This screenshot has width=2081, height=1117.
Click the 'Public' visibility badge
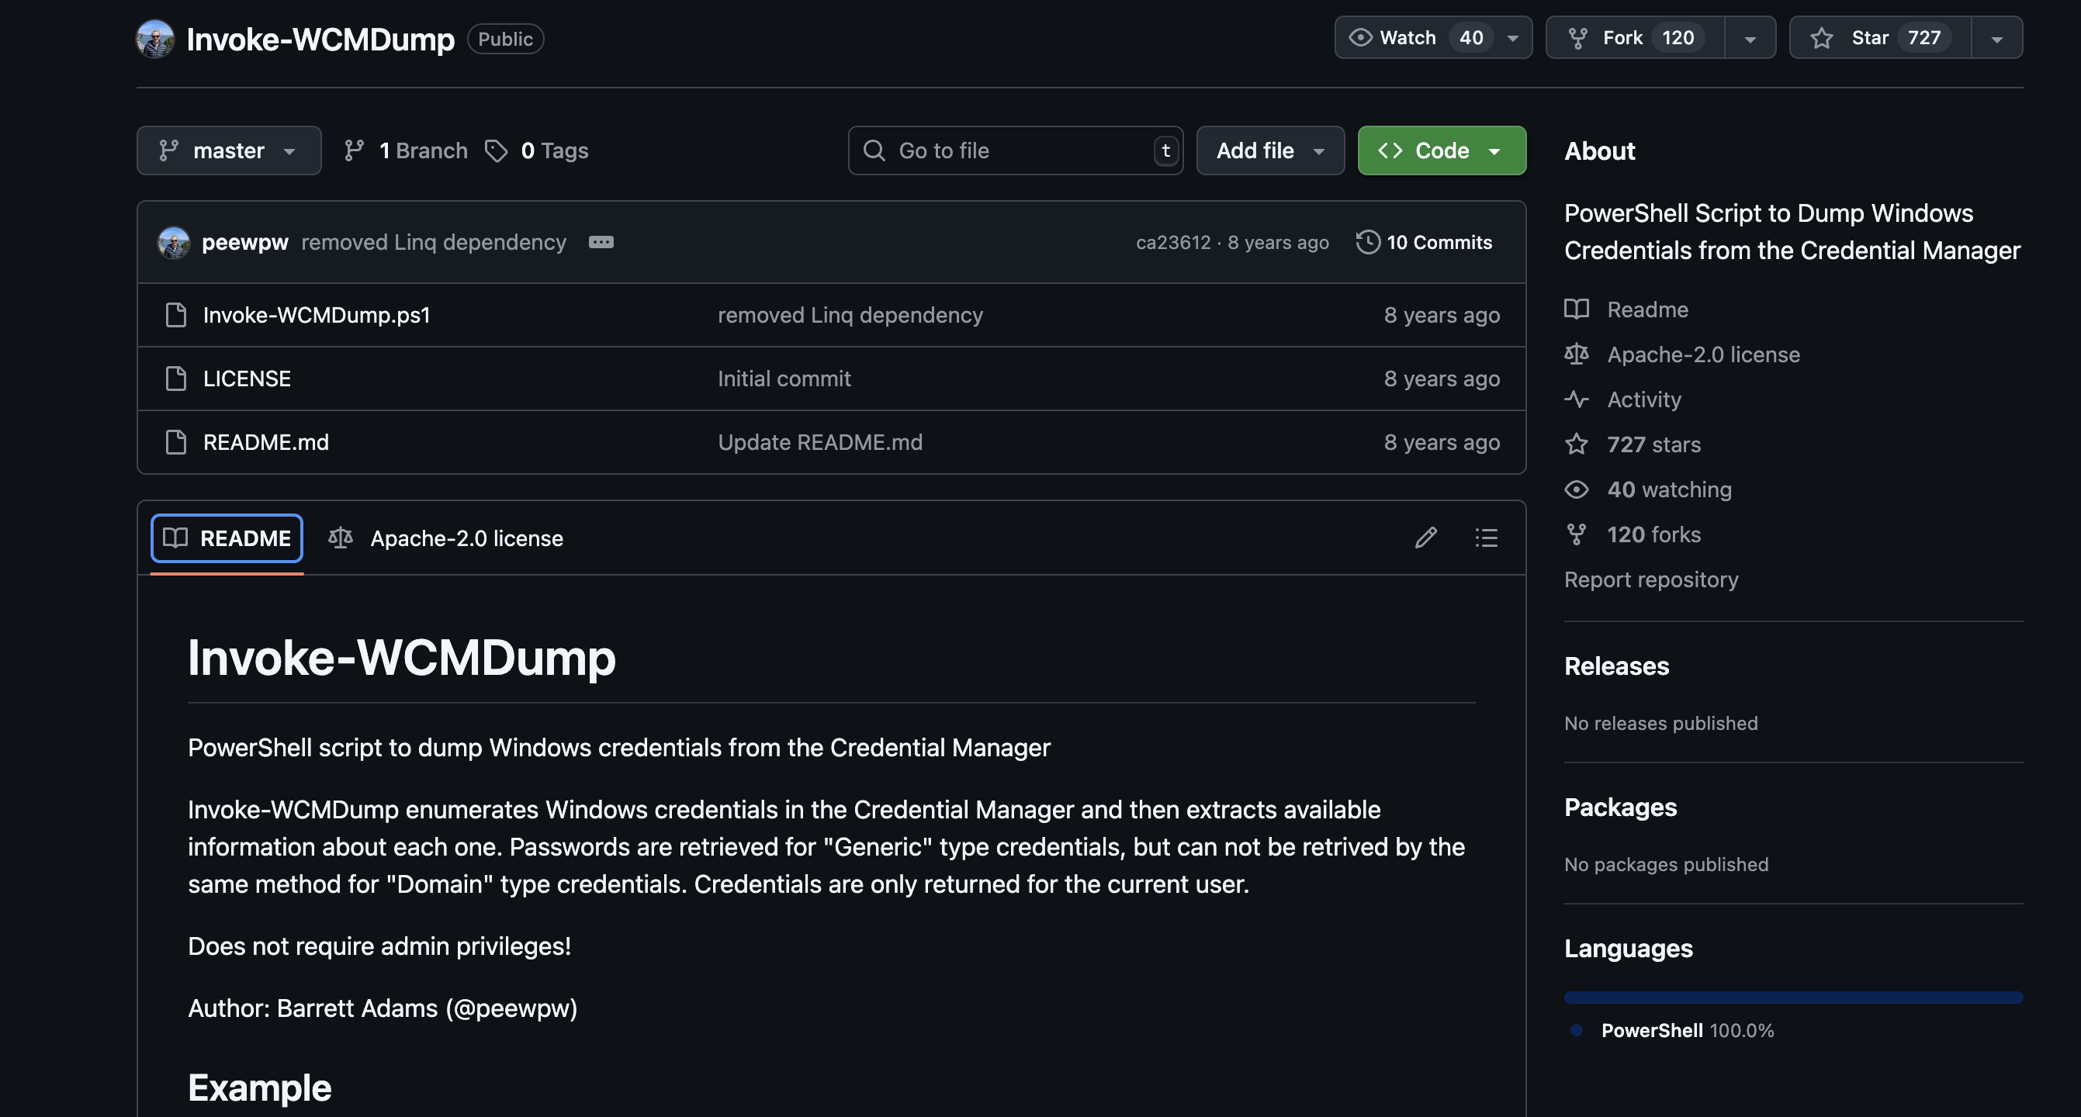505,39
